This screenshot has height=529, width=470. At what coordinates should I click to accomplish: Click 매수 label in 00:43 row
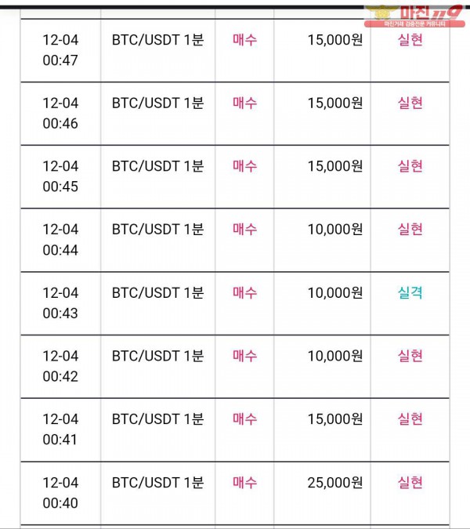click(x=244, y=292)
